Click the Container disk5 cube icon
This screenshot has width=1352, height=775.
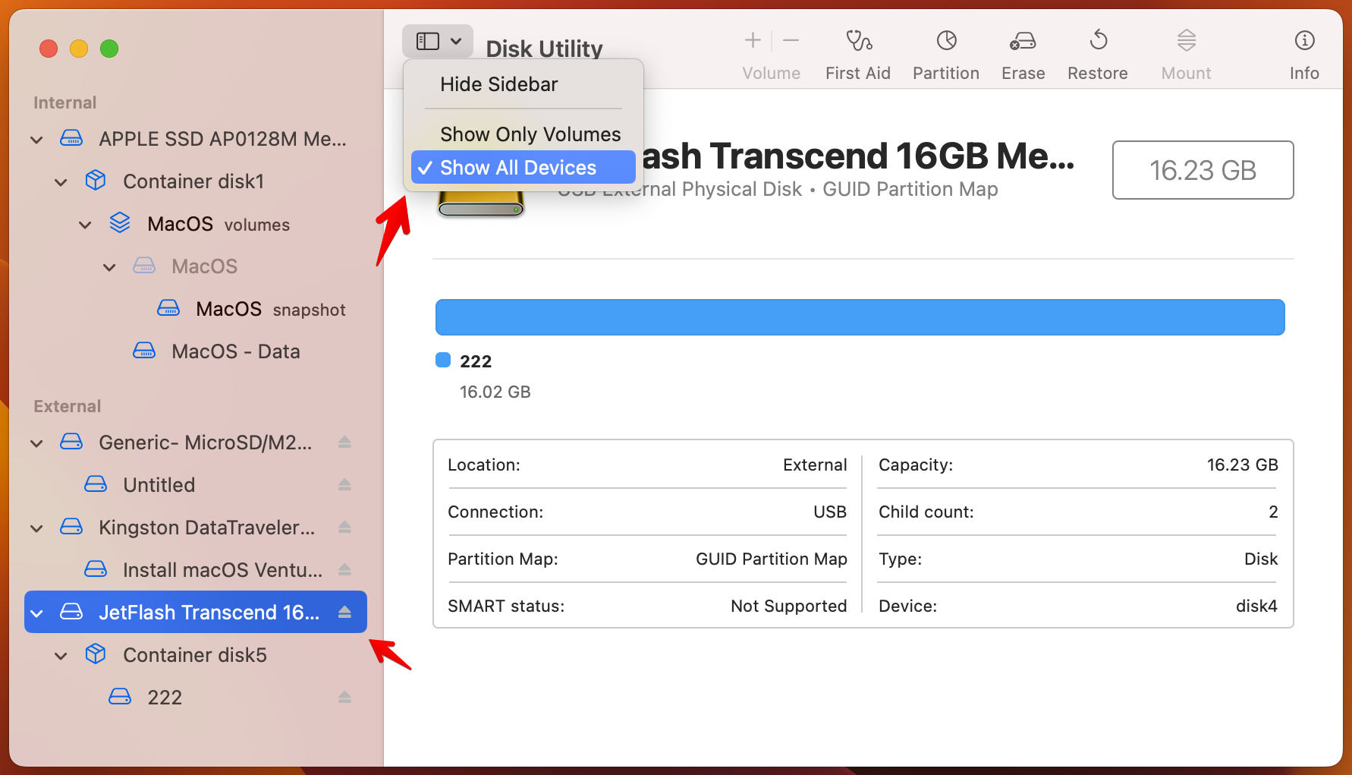click(x=96, y=654)
